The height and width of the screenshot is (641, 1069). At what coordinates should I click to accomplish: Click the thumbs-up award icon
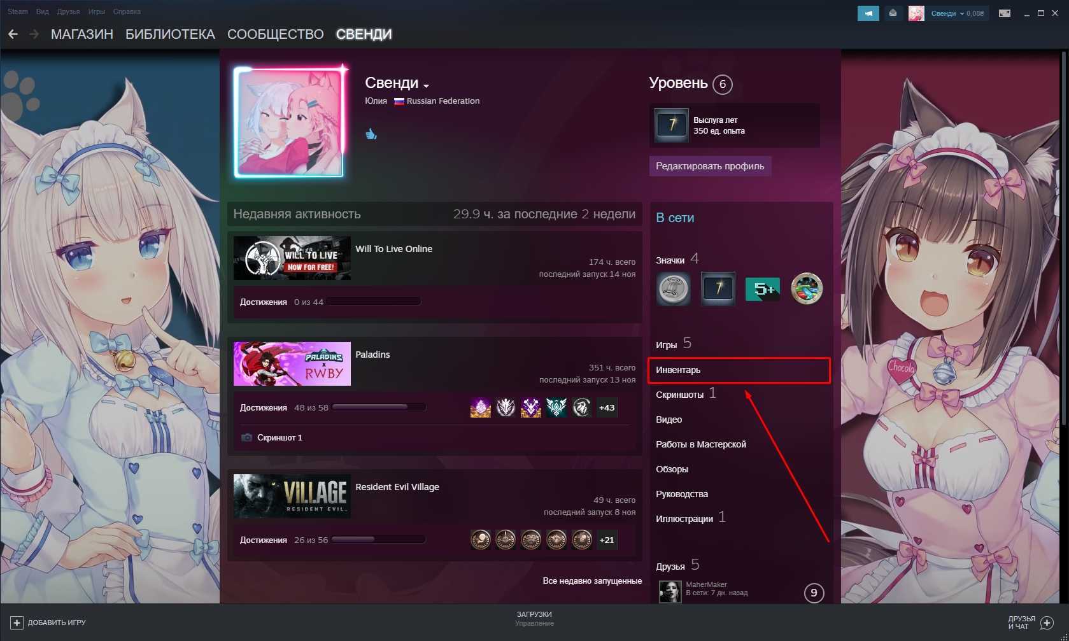click(x=371, y=134)
